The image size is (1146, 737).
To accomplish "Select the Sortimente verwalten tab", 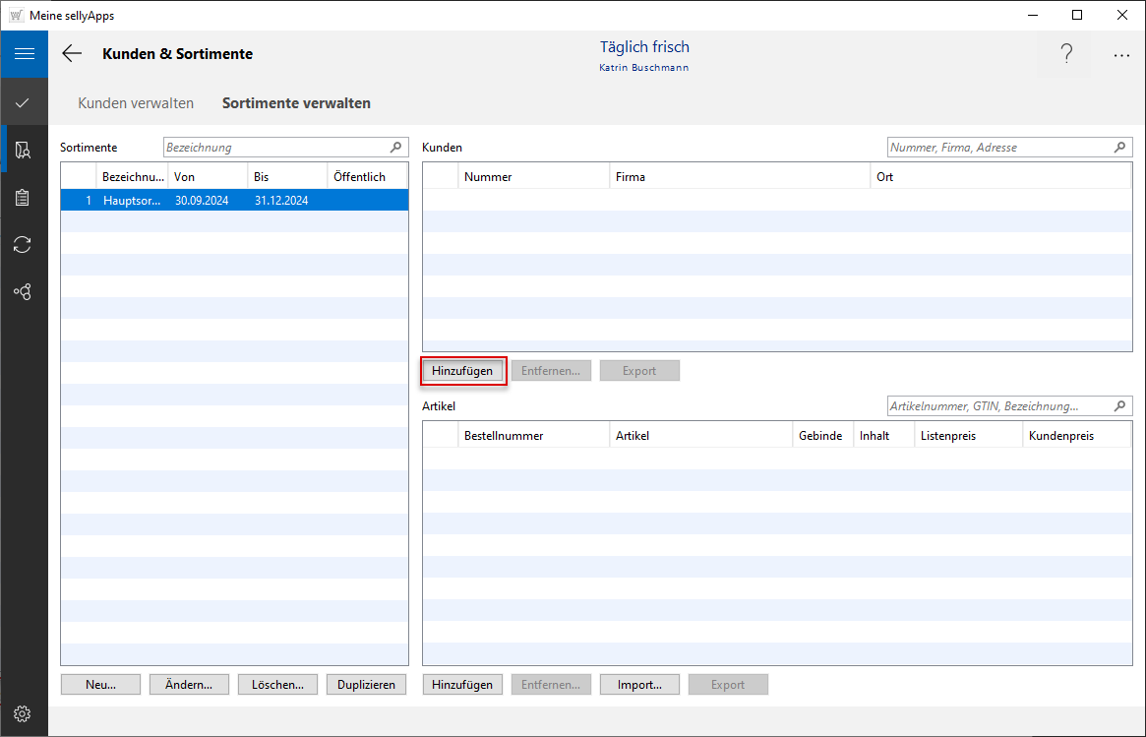I will pos(296,103).
